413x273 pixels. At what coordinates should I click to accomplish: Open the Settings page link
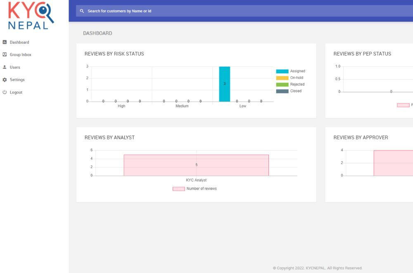pyautogui.click(x=17, y=80)
